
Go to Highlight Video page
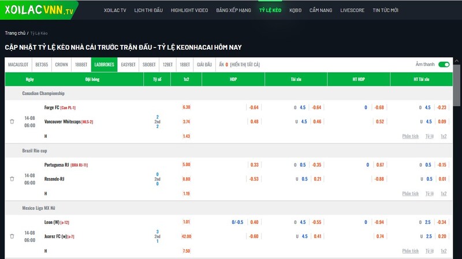point(189,10)
